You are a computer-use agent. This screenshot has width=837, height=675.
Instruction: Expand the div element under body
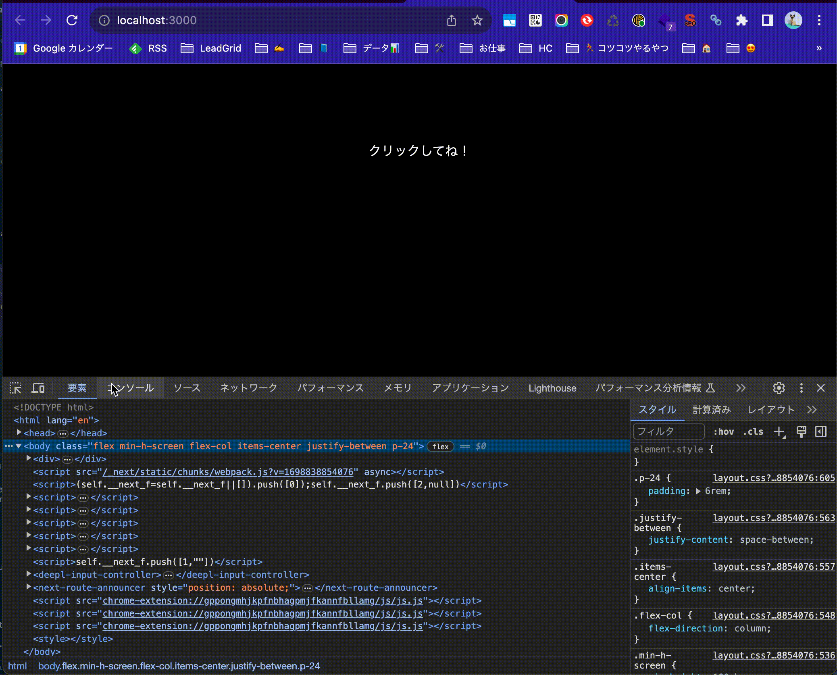29,458
